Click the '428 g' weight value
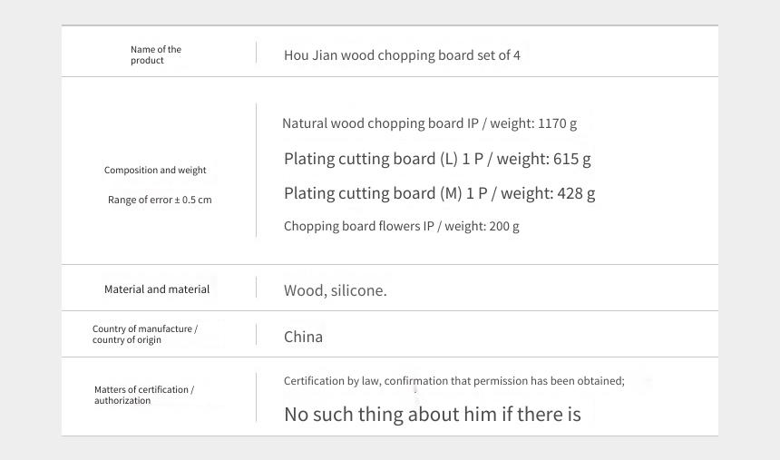This screenshot has height=460, width=780. click(576, 193)
